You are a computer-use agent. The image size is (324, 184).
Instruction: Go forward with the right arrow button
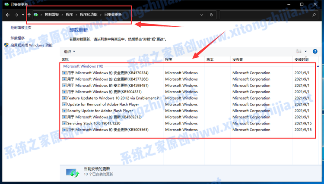[x=16, y=15]
